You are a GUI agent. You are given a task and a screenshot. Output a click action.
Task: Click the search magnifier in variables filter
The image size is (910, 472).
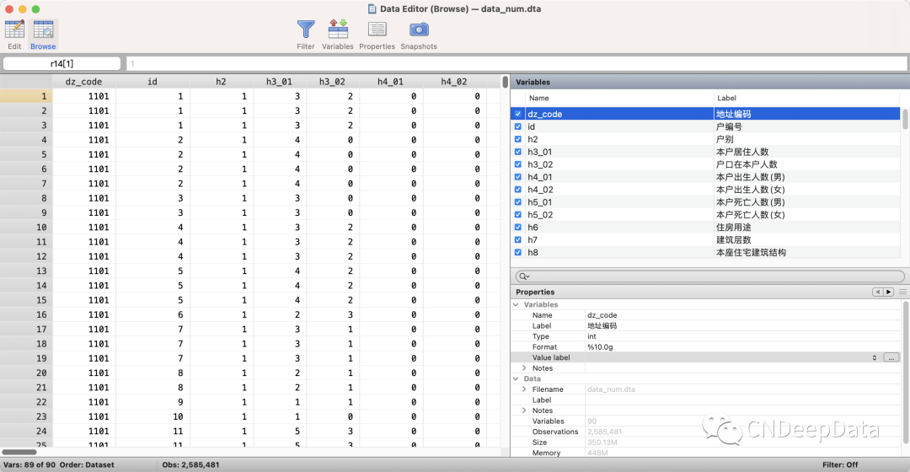pos(524,276)
